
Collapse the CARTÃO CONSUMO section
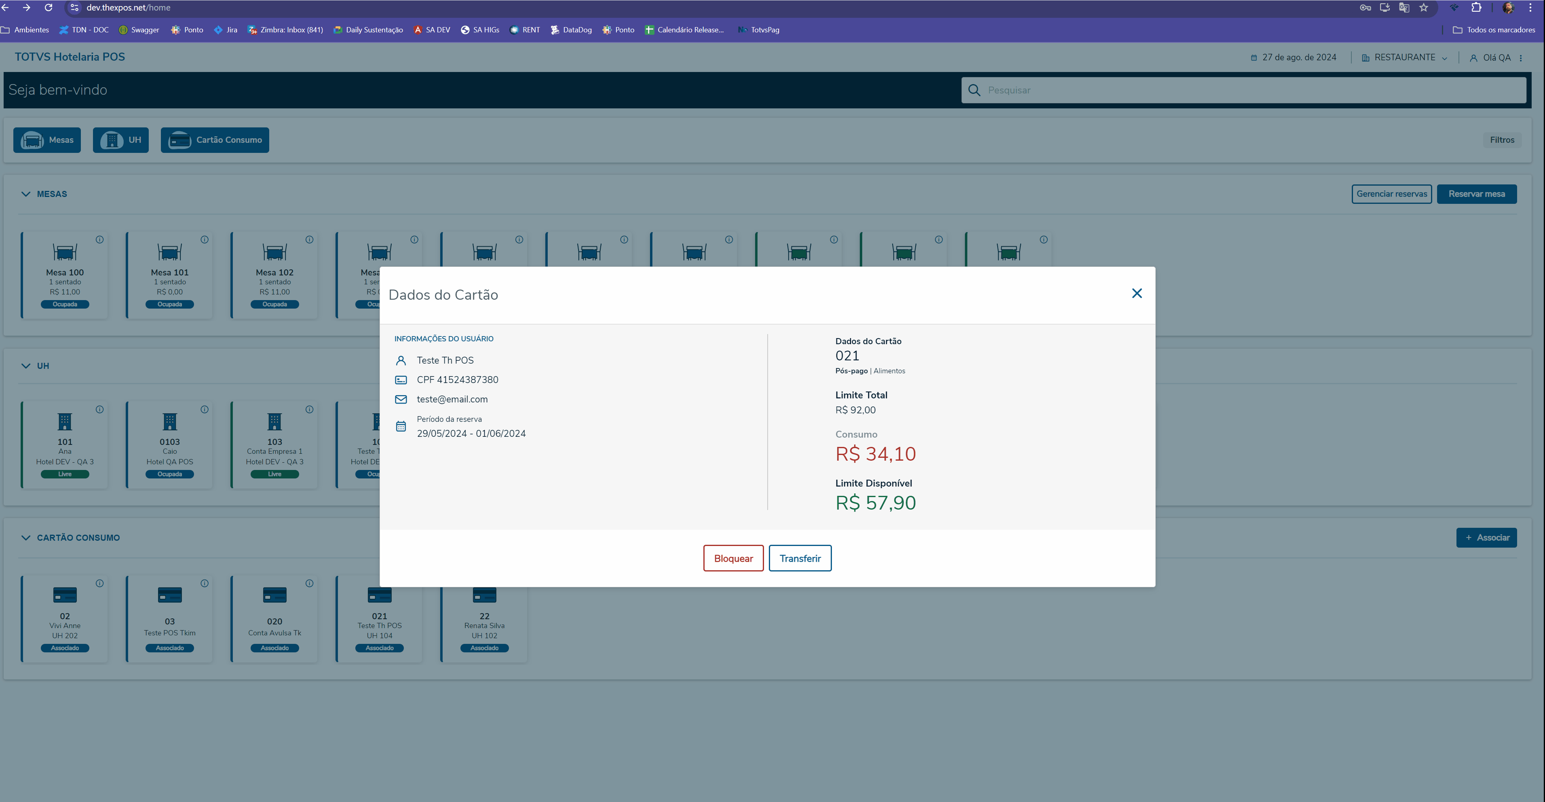pyautogui.click(x=26, y=537)
